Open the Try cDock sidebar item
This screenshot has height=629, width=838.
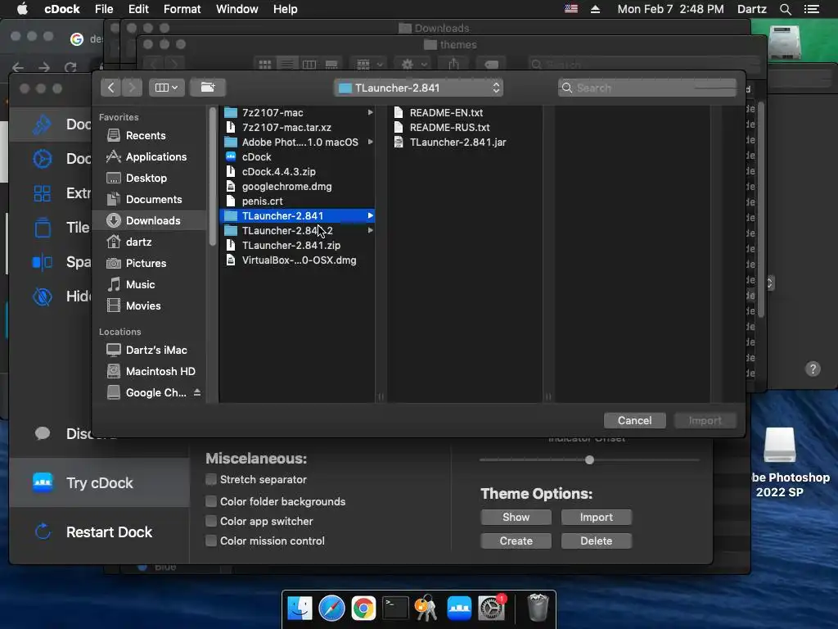click(99, 483)
